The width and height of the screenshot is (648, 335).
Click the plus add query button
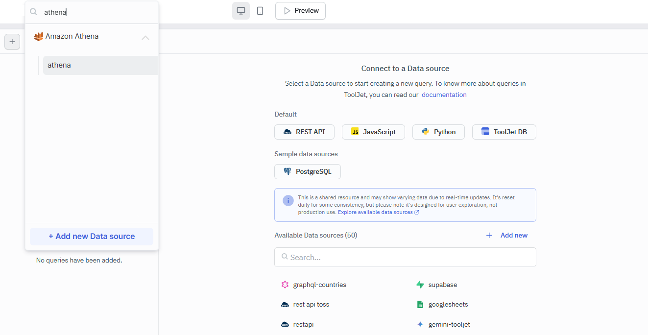pyautogui.click(x=12, y=42)
